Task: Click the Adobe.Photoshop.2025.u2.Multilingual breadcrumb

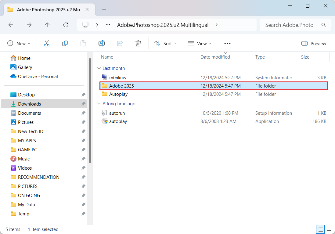Action: click(x=163, y=25)
